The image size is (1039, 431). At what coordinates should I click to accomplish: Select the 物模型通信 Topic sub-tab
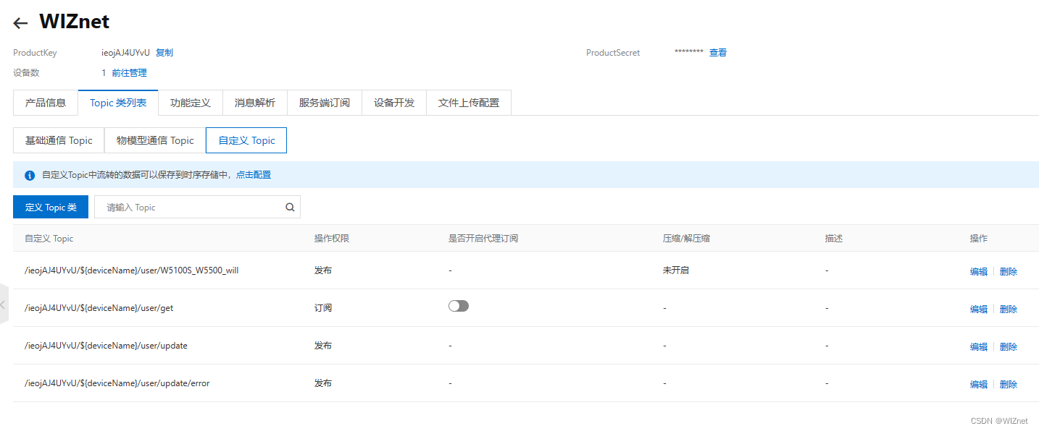(155, 140)
